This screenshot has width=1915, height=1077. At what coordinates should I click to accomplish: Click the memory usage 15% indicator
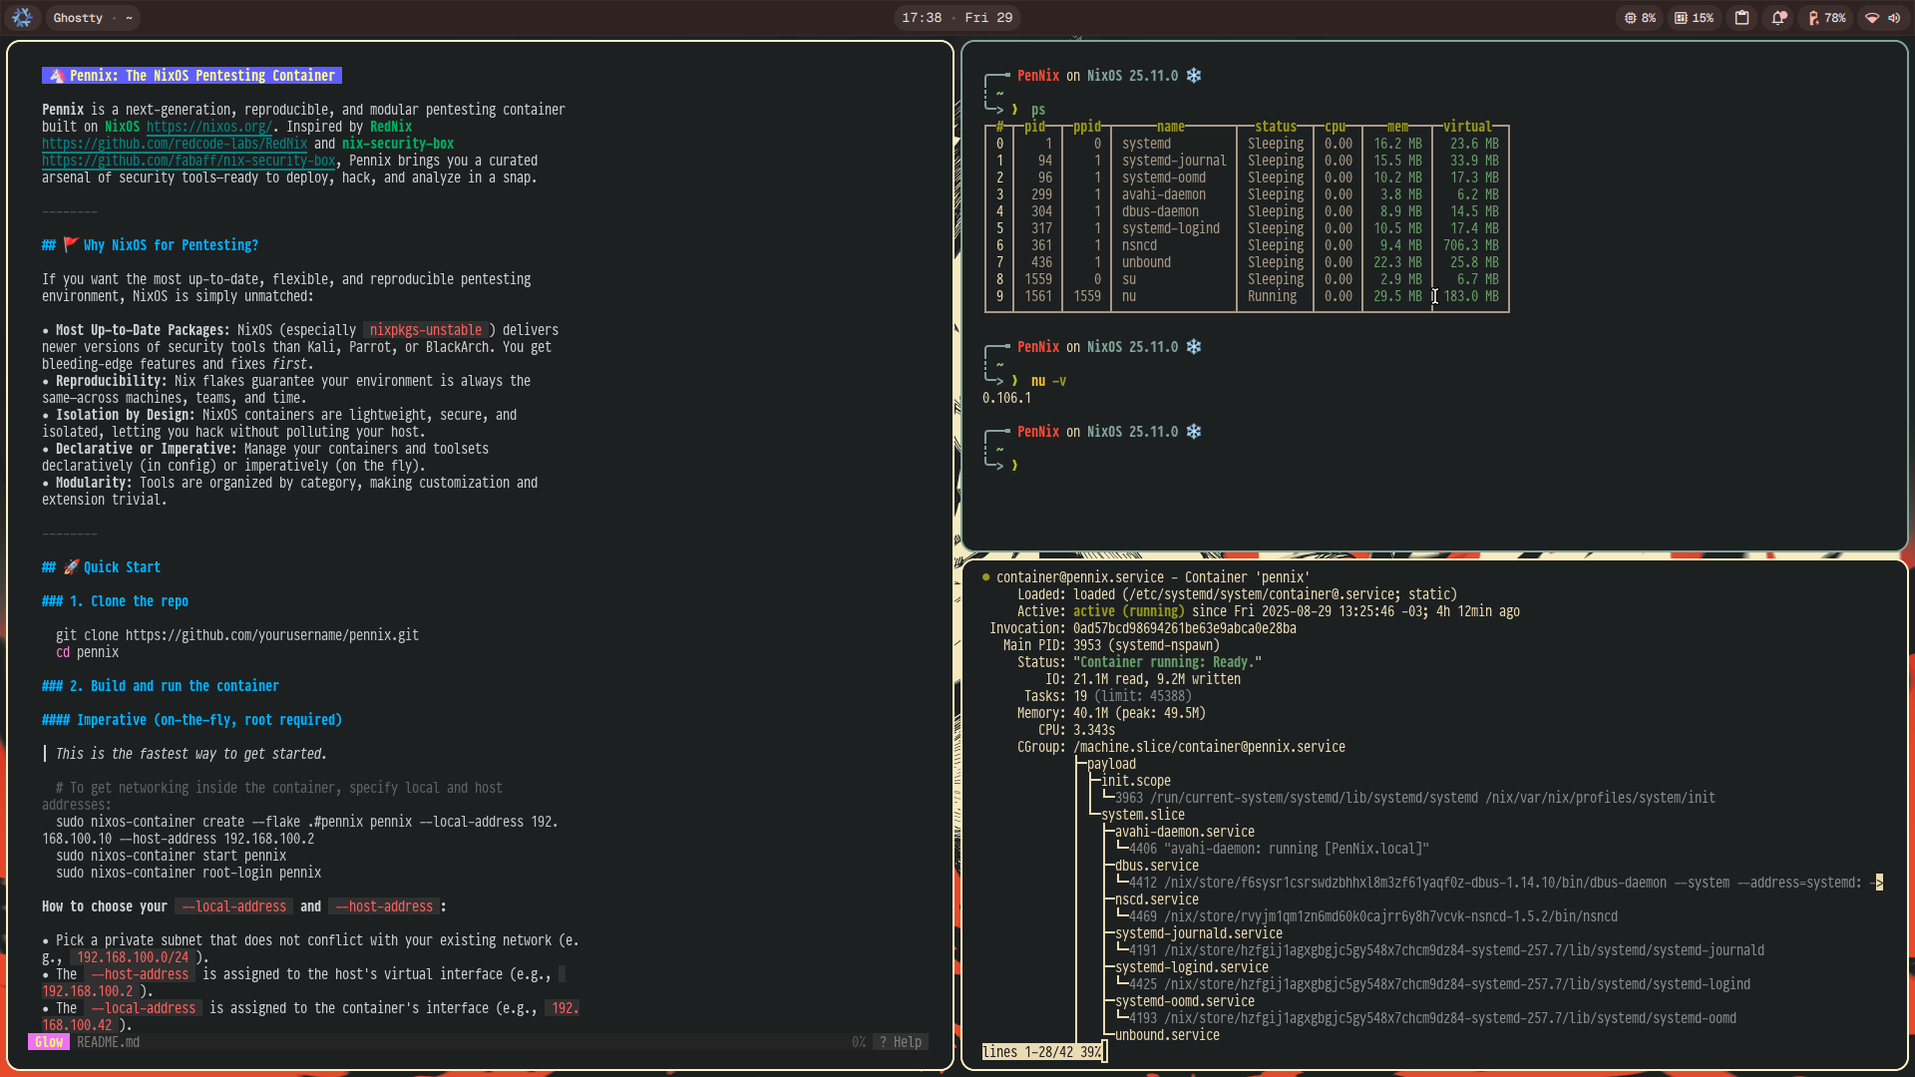[1694, 18]
